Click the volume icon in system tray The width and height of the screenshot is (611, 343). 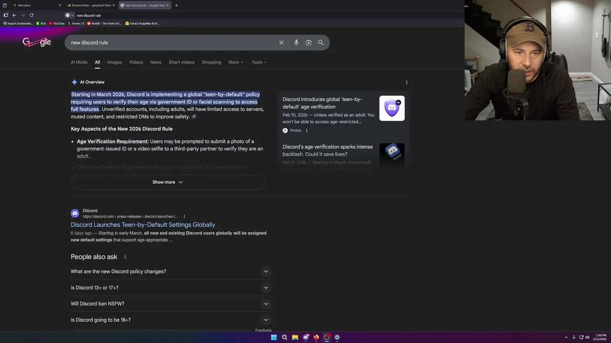(587, 337)
